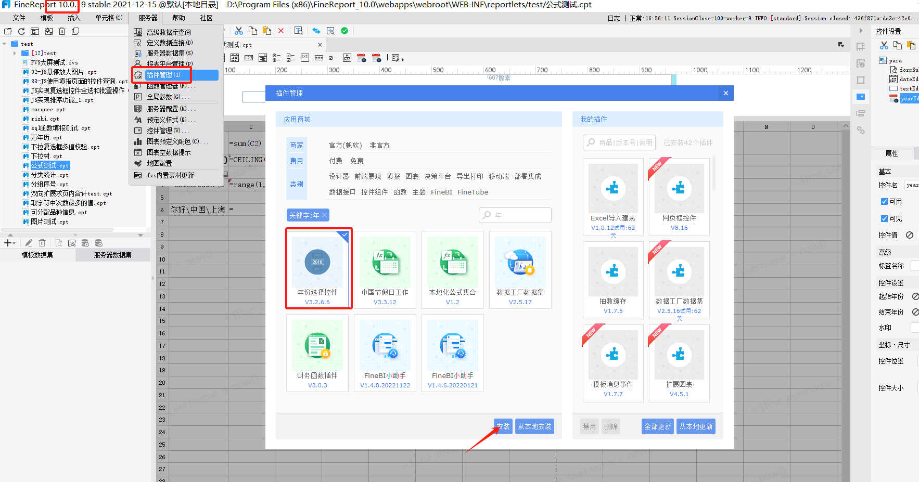The image size is (919, 482).
Task: Click the 属性 tab in widget panel
Action: coord(892,153)
